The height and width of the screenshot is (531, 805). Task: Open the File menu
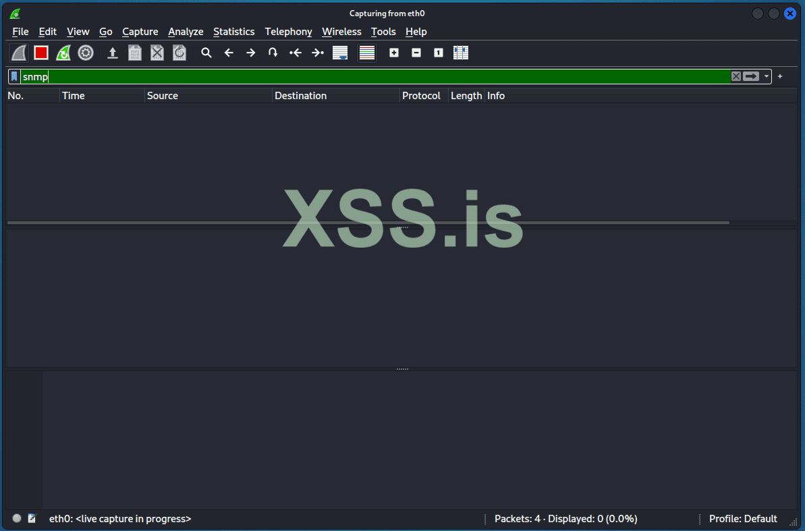coord(20,32)
